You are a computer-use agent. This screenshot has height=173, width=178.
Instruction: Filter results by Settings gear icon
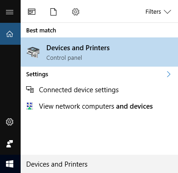pos(76,12)
